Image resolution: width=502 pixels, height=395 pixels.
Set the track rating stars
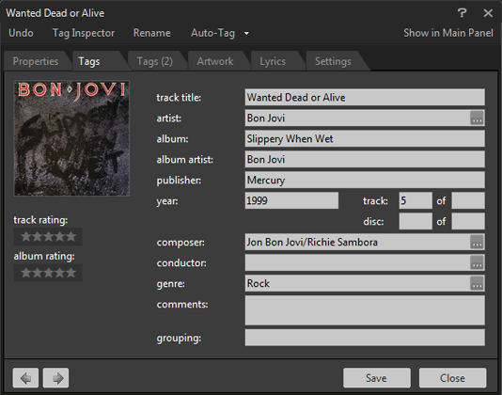point(48,237)
